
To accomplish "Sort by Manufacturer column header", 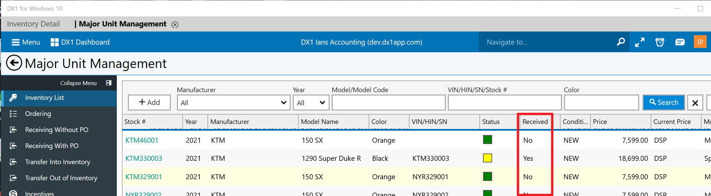I will pos(253,122).
